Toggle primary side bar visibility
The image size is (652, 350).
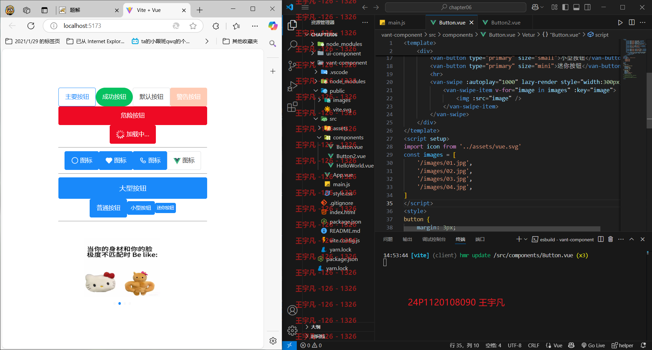coord(565,7)
